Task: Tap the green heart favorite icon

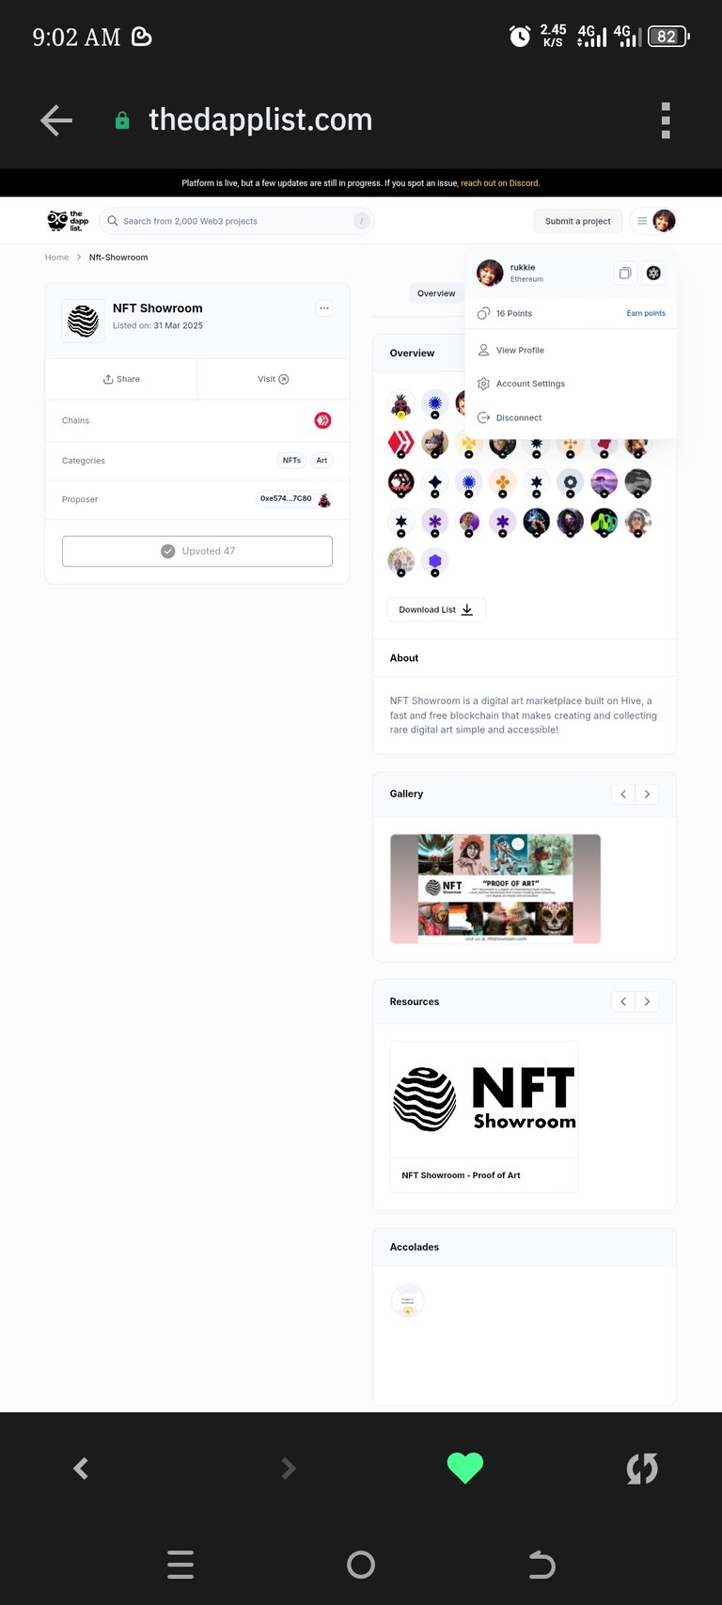Action: 464,1468
